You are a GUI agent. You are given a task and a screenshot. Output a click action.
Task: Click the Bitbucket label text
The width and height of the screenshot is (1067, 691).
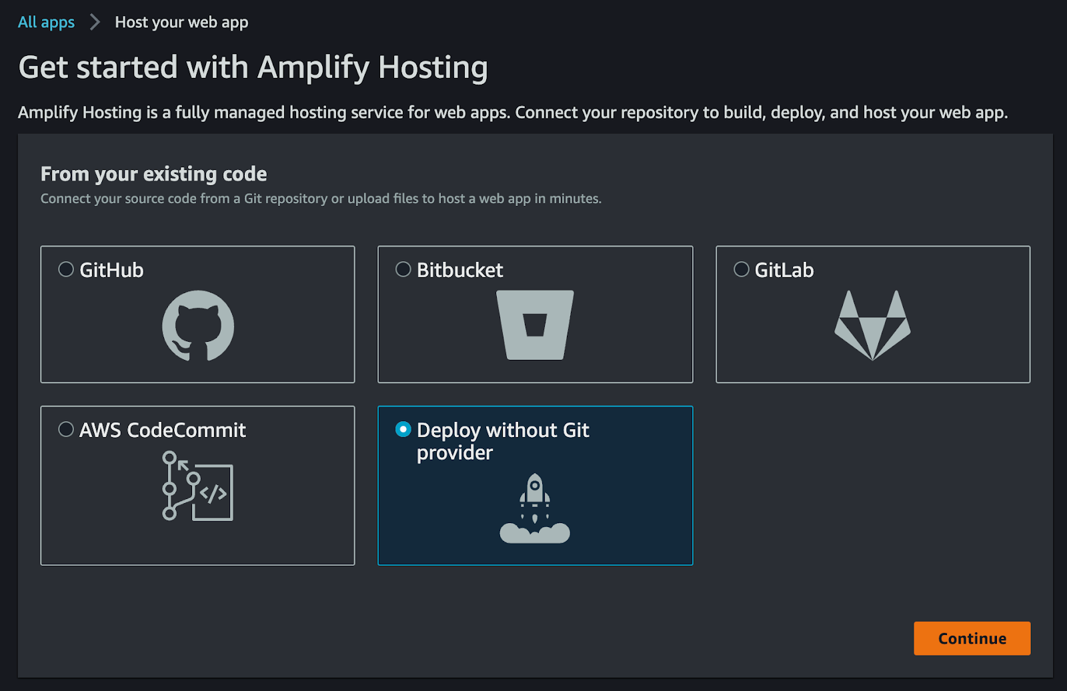(x=459, y=270)
